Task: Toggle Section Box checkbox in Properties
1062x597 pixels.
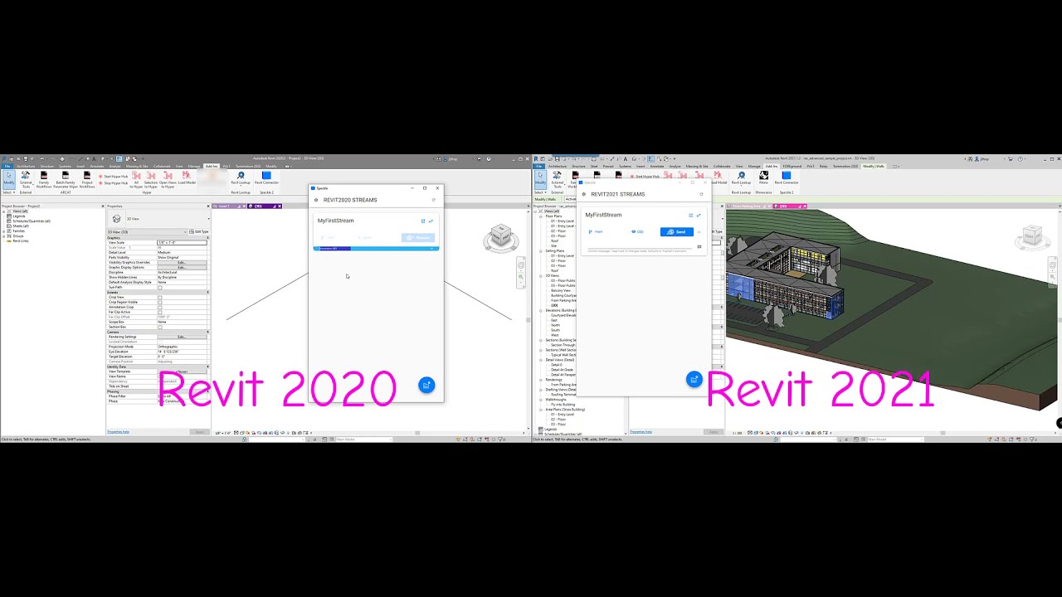Action: coord(160,328)
